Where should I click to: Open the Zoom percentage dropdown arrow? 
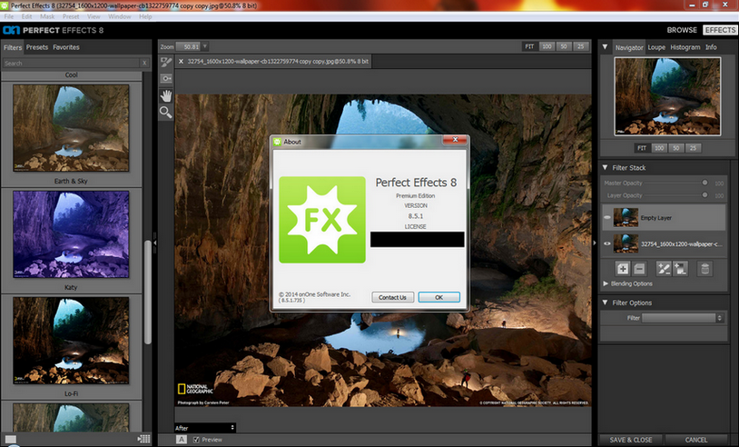click(x=205, y=46)
